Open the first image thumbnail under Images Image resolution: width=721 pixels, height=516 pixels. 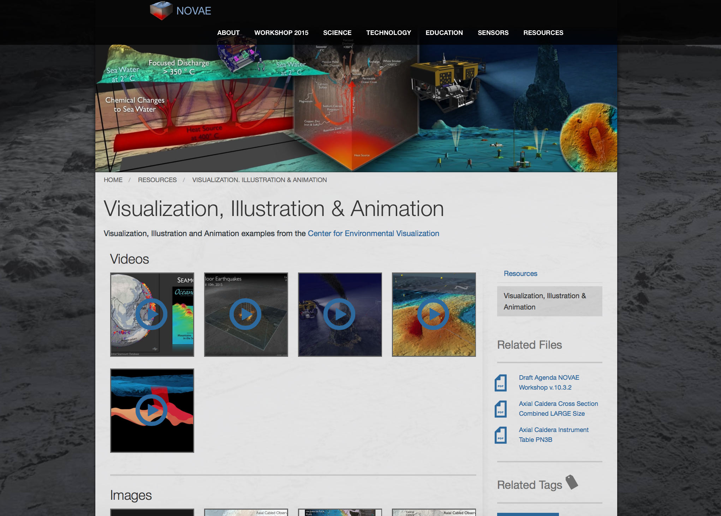tap(152, 512)
